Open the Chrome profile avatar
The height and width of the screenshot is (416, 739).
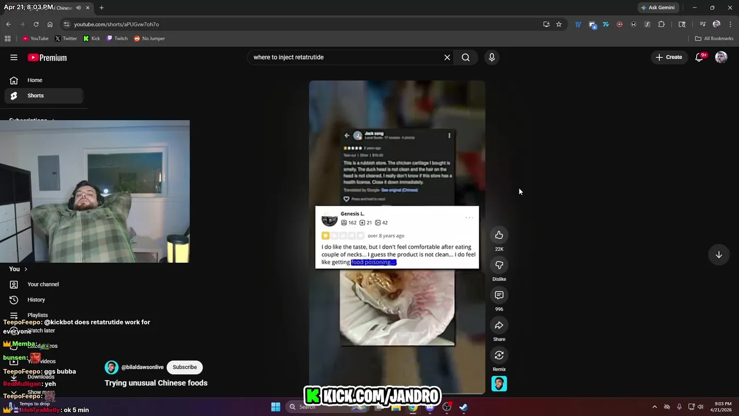point(716,24)
